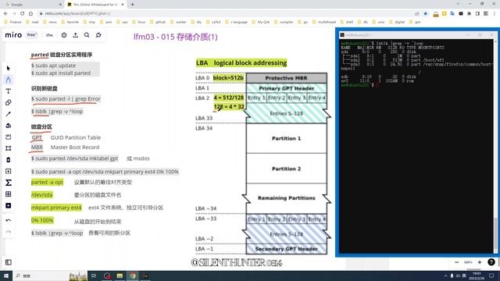Open the Finance bookmark folder
The height and width of the screenshot is (281, 500).
click(x=12, y=22)
